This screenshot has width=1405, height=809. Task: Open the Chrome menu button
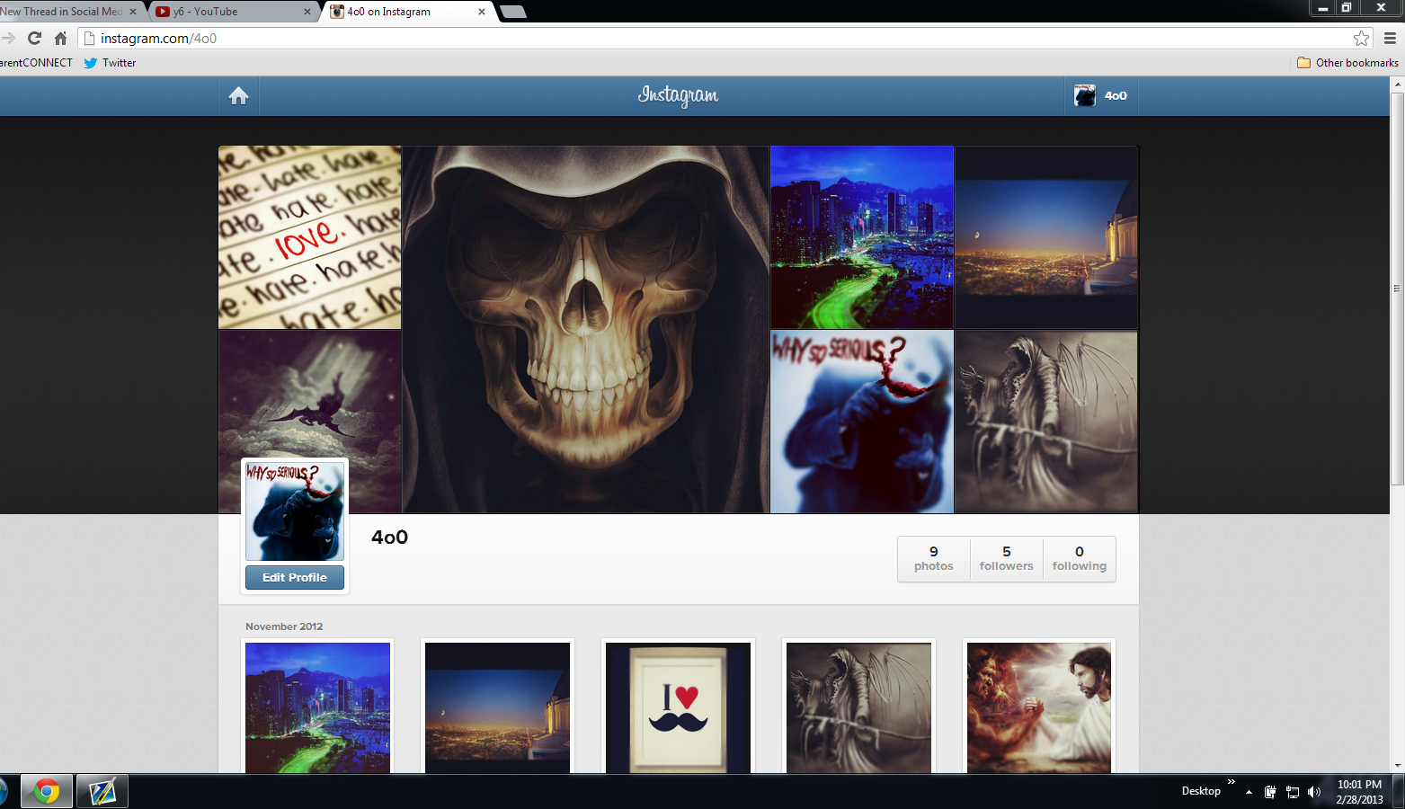click(1390, 38)
